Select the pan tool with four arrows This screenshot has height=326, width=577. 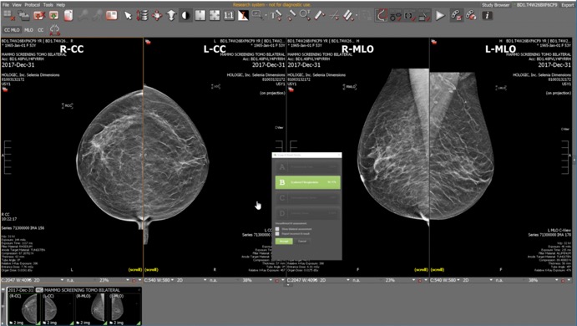[157, 16]
